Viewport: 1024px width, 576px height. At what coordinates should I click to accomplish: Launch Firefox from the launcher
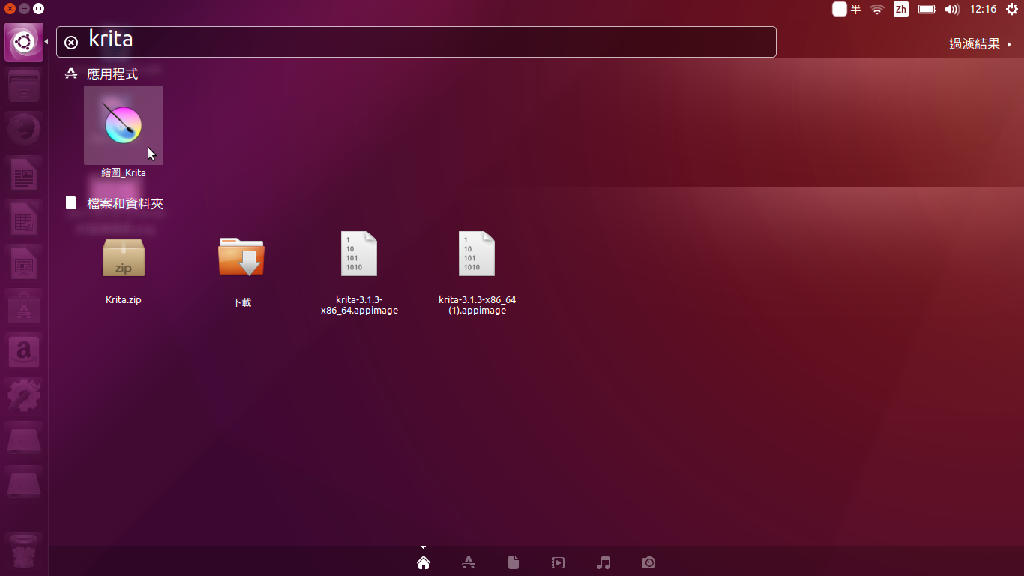(x=24, y=130)
